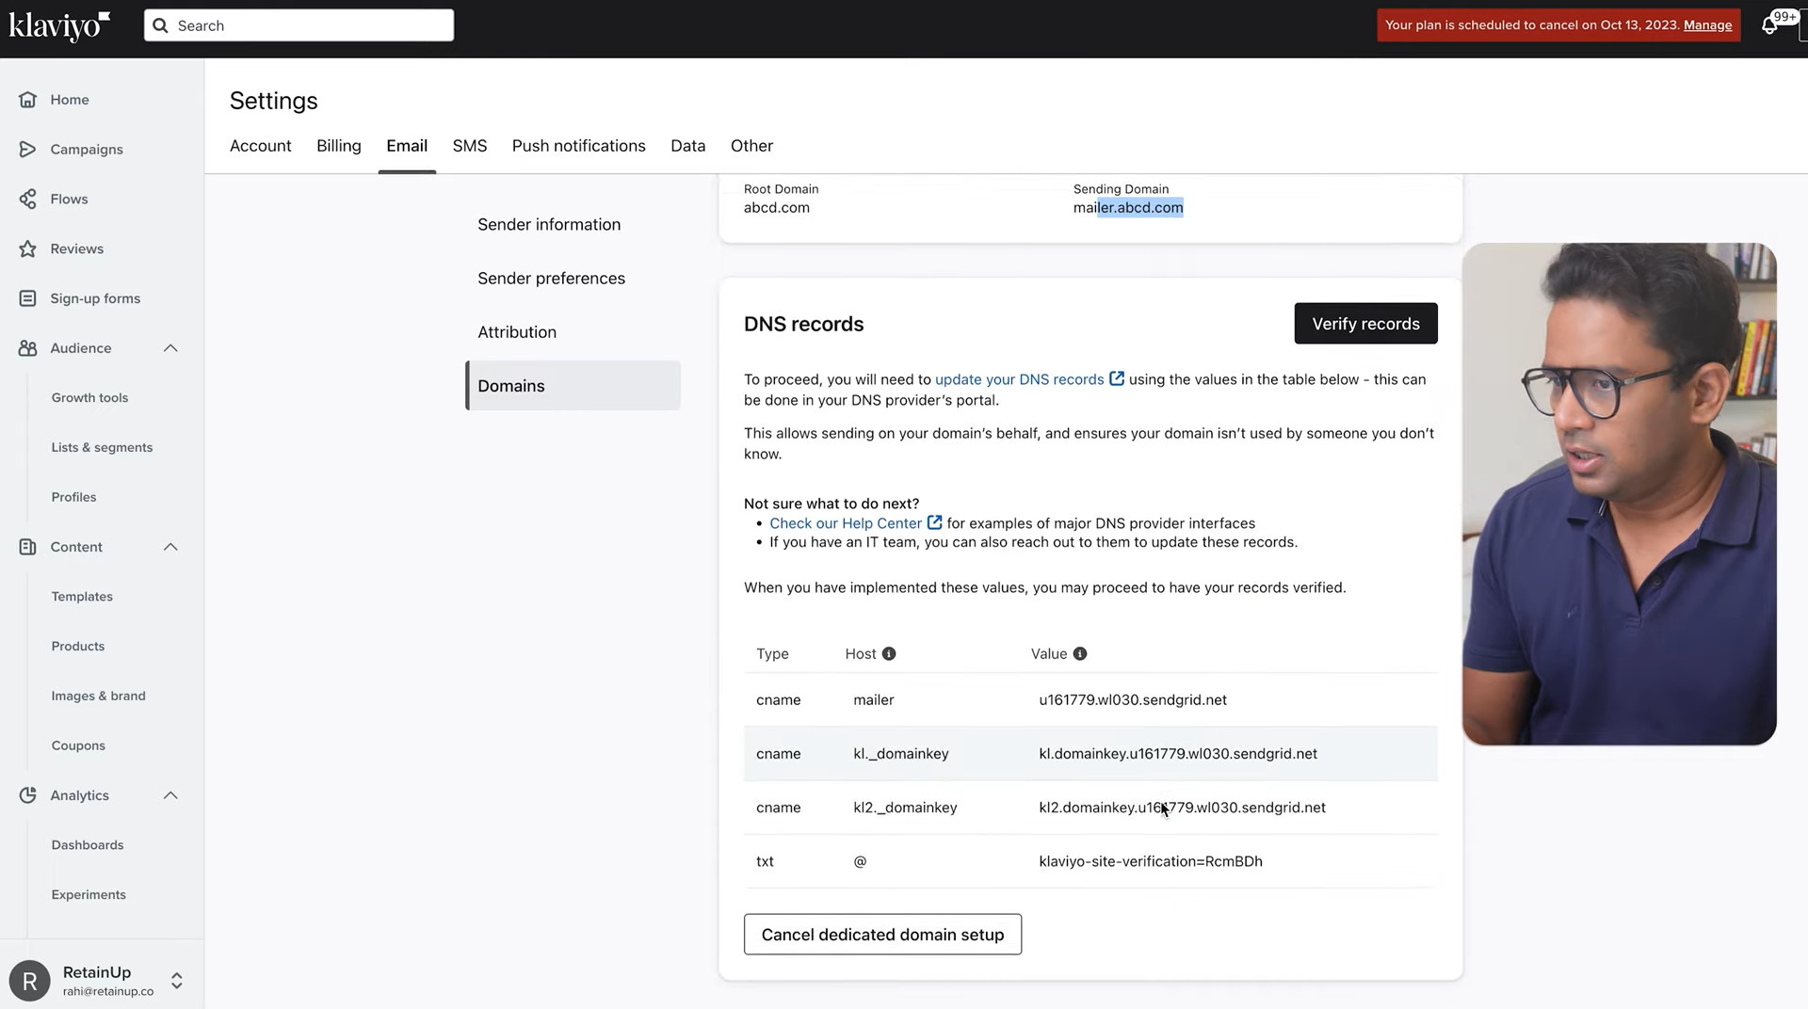Open Attribution settings
This screenshot has width=1808, height=1009.
coord(517,332)
